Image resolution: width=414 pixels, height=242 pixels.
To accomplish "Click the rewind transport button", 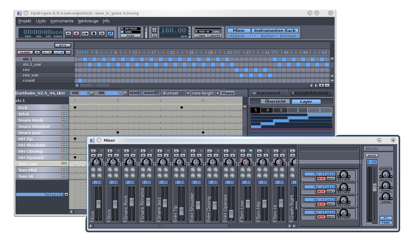I will [68, 34].
